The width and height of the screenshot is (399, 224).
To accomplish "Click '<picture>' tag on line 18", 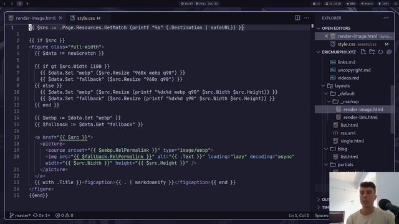I will 52,144.
